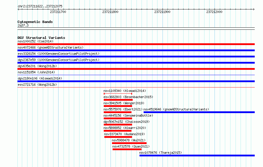263x167 pixels.
Task: Click the nsv1000252 (Coe2014) variant label
Action: click(35, 41)
